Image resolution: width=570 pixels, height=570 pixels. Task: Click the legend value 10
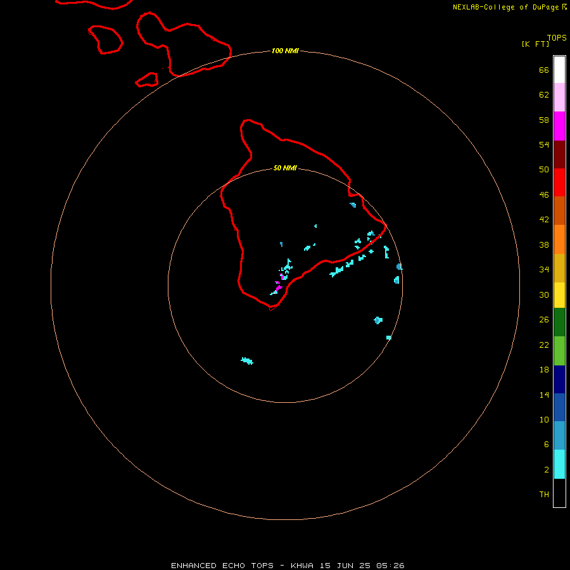(x=544, y=420)
